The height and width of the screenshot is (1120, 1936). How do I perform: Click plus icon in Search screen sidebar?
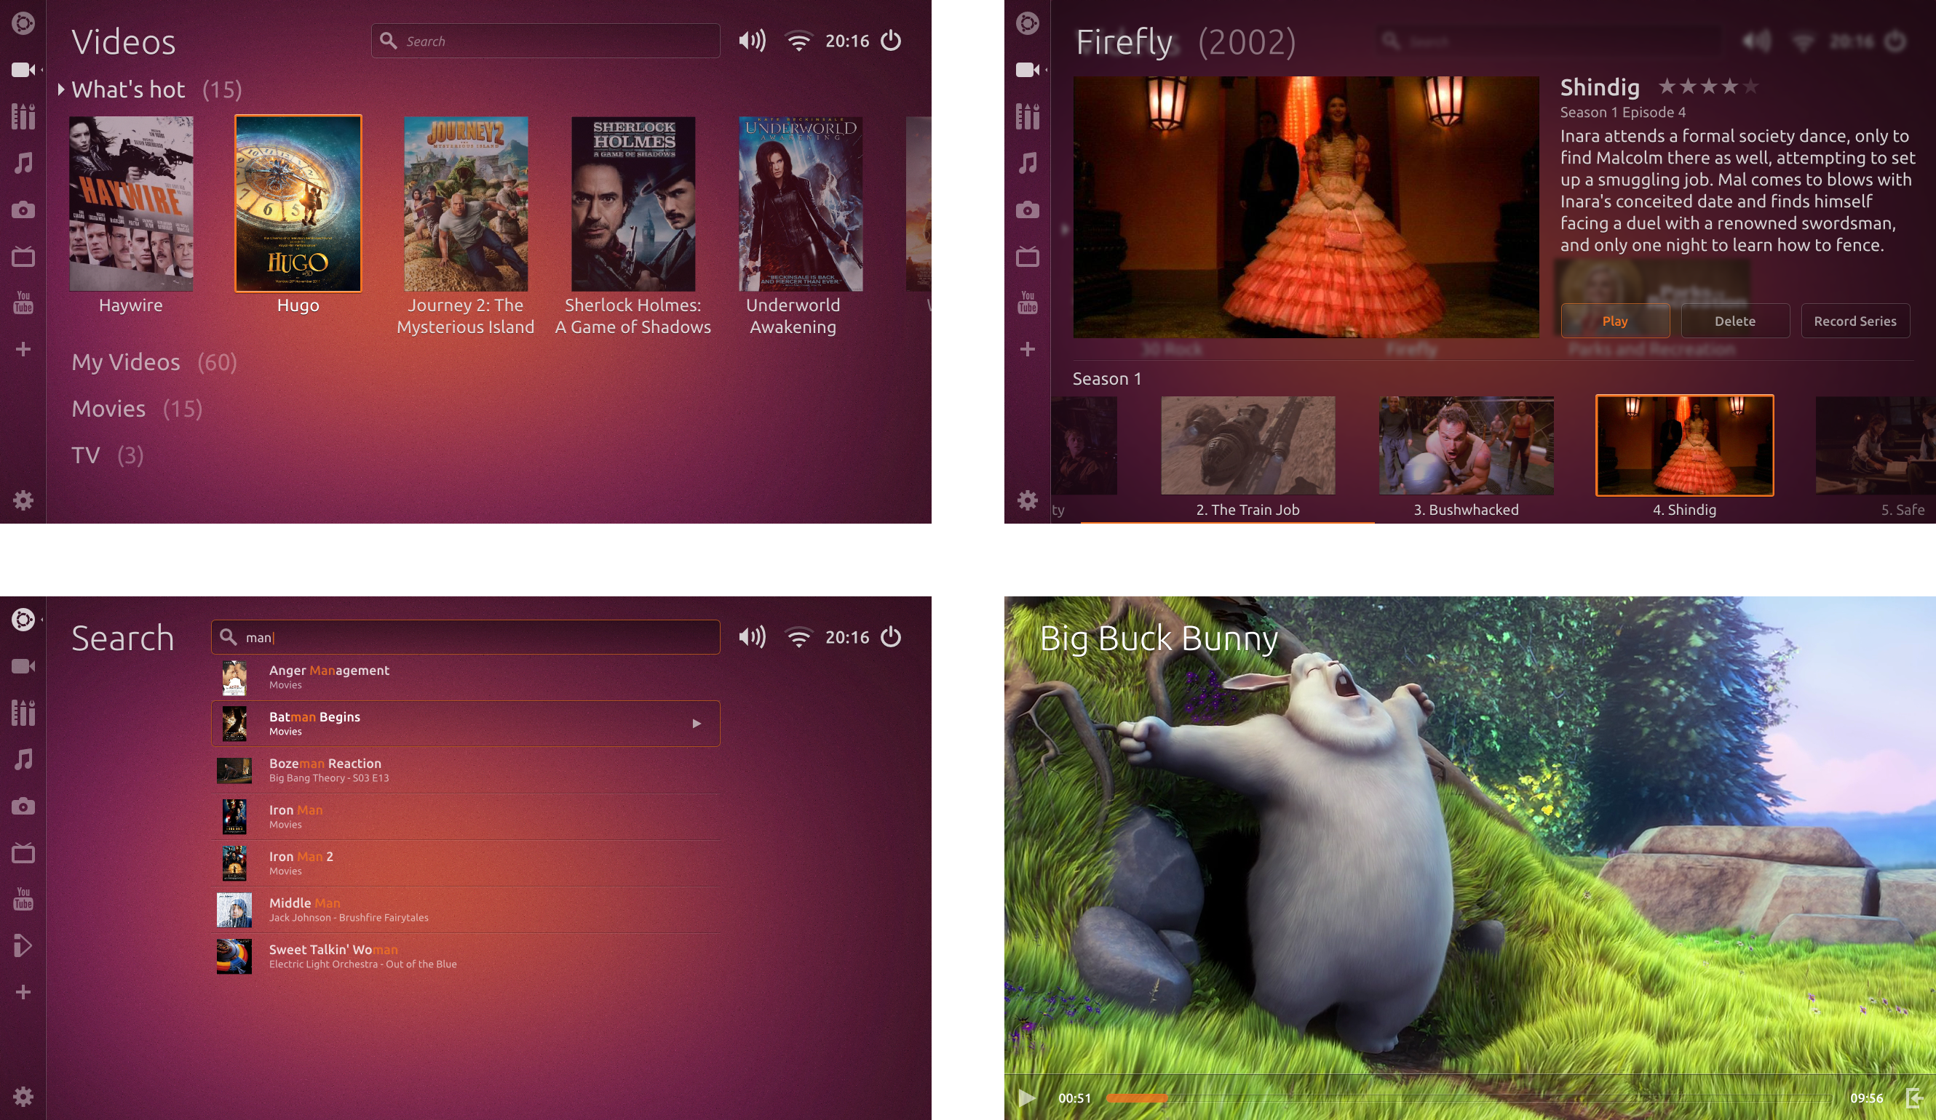23,993
